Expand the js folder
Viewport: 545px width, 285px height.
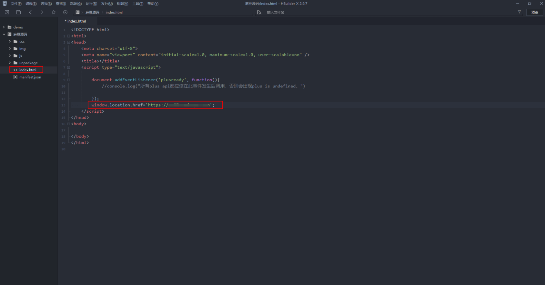coord(10,56)
